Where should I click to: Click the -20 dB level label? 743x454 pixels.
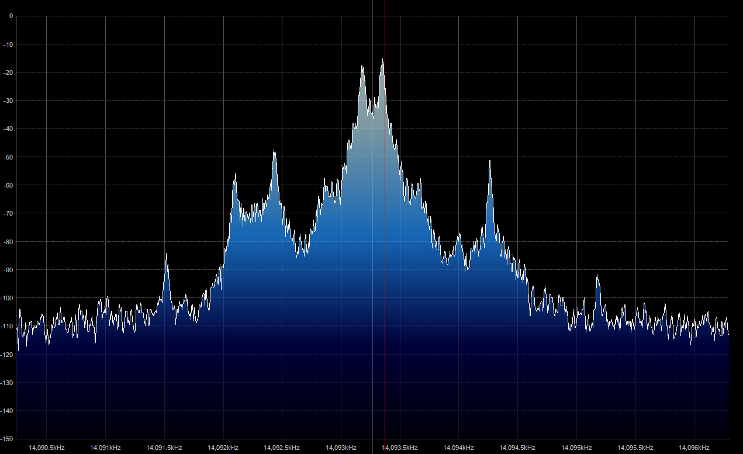(x=9, y=72)
